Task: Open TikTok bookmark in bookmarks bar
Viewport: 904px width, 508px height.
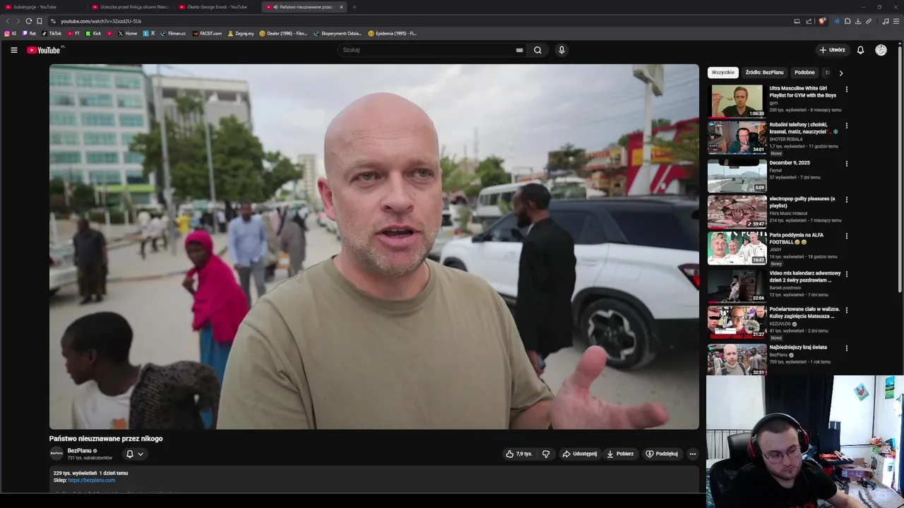Action: (x=52, y=33)
